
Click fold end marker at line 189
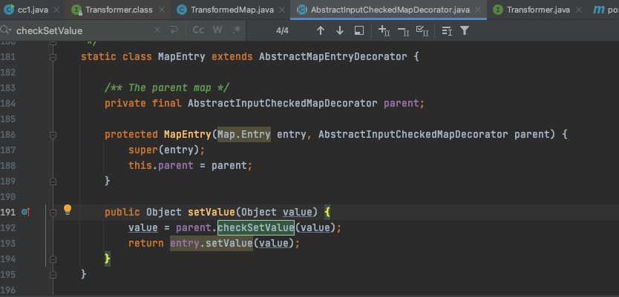pos(53,181)
